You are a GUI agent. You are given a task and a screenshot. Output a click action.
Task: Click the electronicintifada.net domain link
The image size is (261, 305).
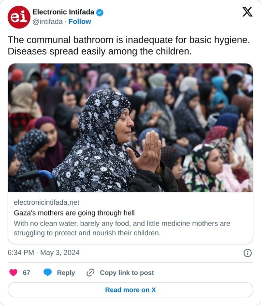(x=46, y=202)
